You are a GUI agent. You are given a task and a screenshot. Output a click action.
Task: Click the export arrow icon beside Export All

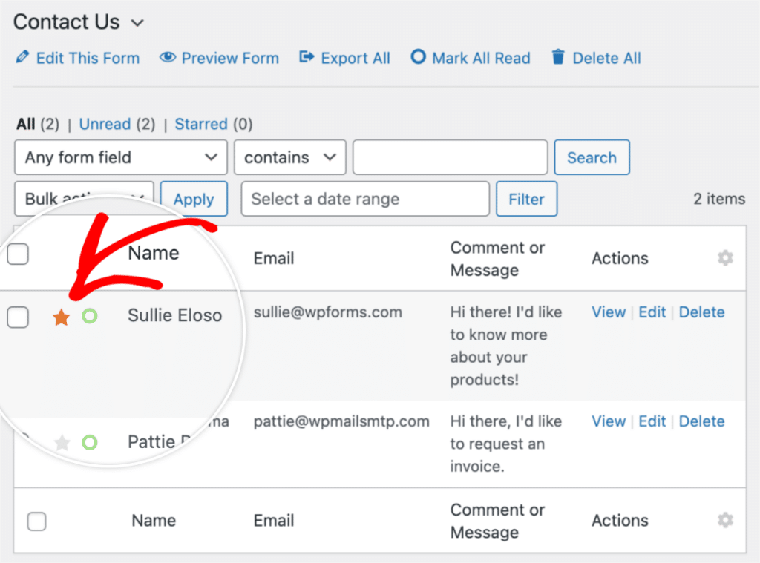click(307, 57)
